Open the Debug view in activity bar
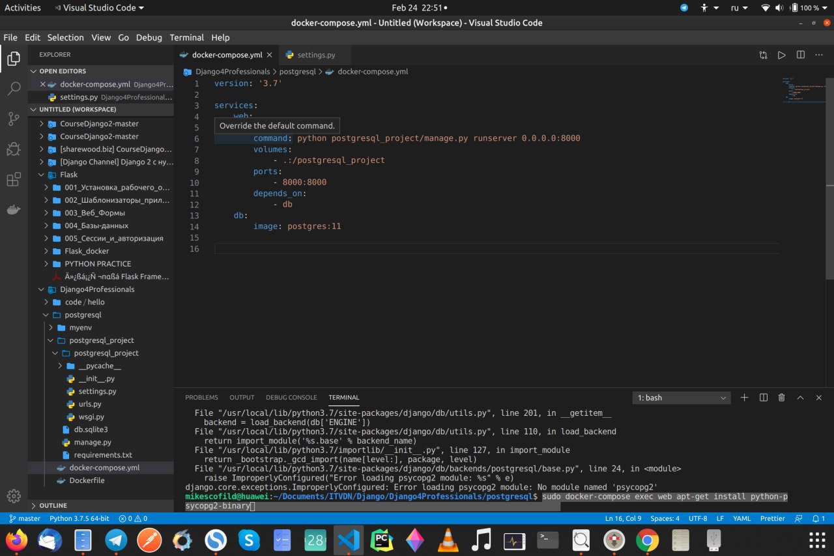This screenshot has width=834, height=556. coord(14,149)
